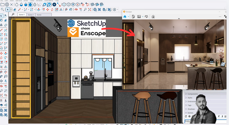Open the dropdown beside the Enscape home icon
The width and height of the screenshot is (229, 125).
(x=129, y=17)
